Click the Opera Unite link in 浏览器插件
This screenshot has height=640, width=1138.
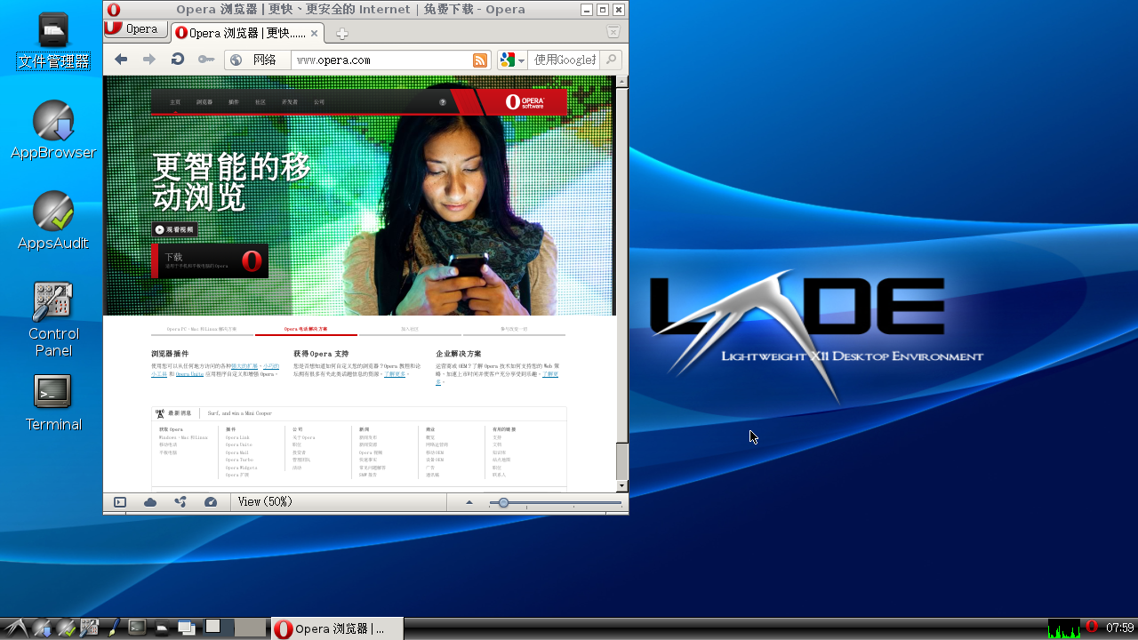coord(189,374)
